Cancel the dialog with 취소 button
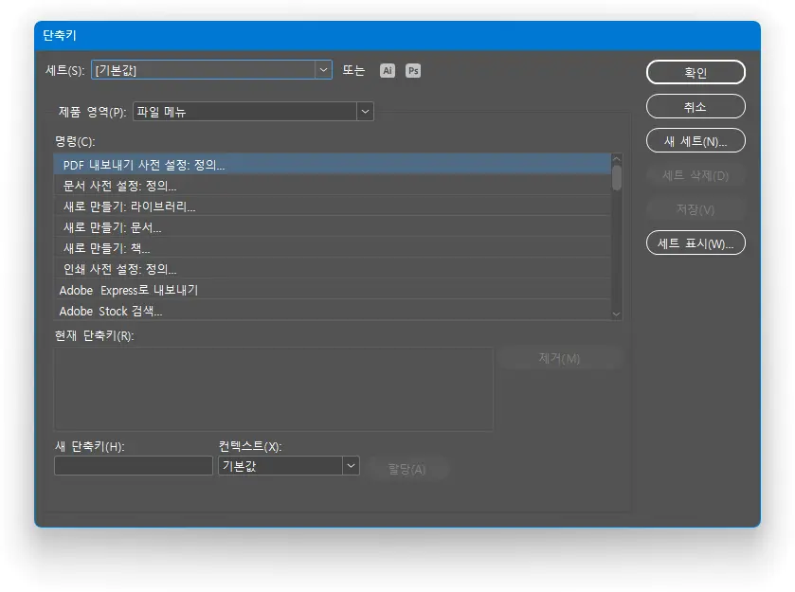Viewport: 795px width, 592px height. pos(696,106)
